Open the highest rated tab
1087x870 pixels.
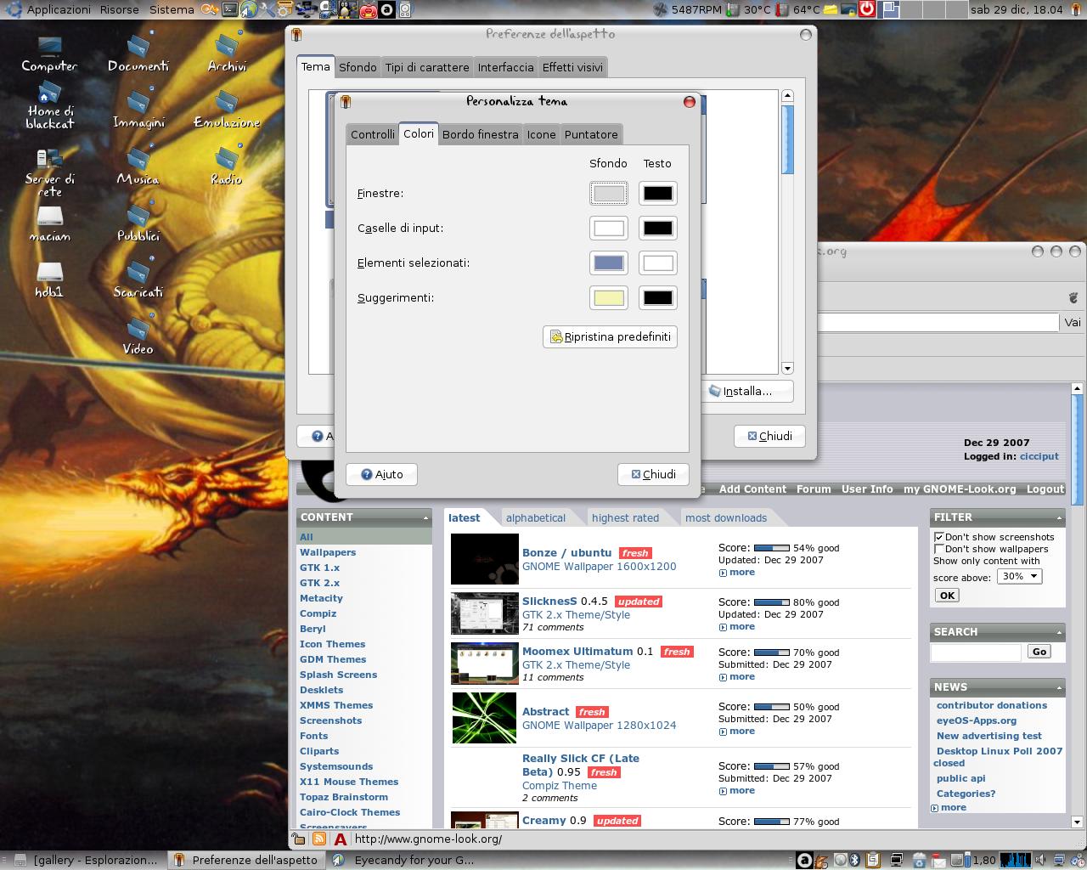(x=625, y=518)
